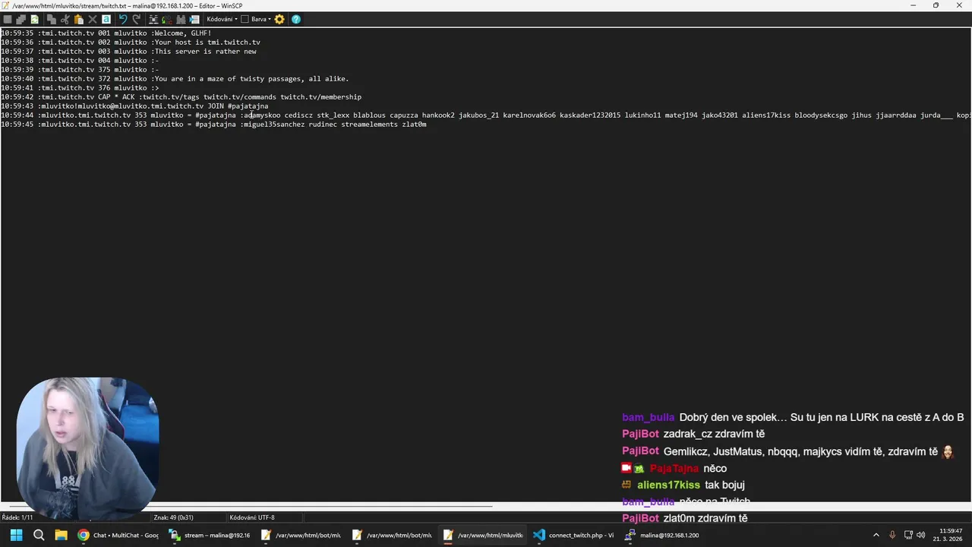Screen dimensions: 972x547
Task: Show hidden tray icons chevron
Action: tap(876, 535)
